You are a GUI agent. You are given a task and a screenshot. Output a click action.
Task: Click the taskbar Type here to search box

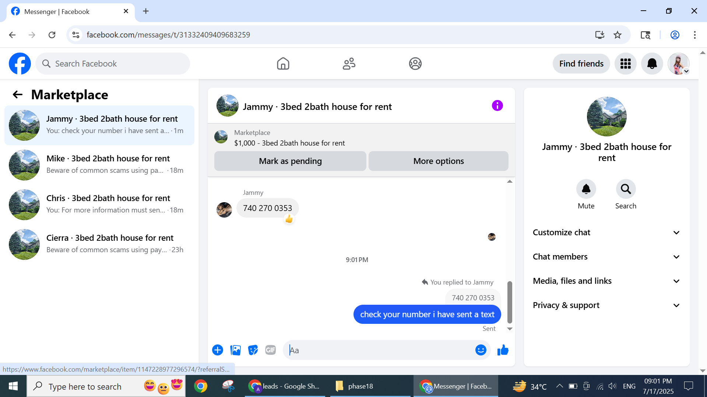106,386
